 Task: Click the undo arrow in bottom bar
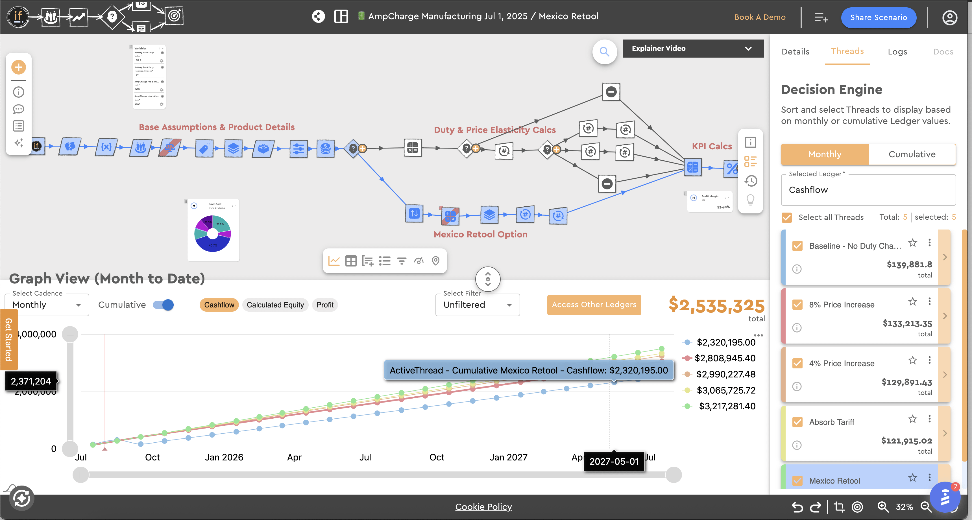point(797,507)
